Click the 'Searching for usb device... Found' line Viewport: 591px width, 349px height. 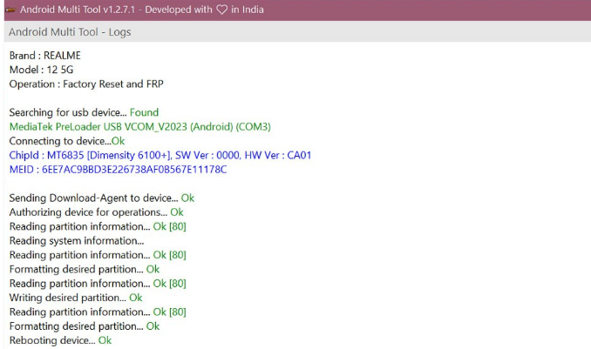[x=84, y=112]
